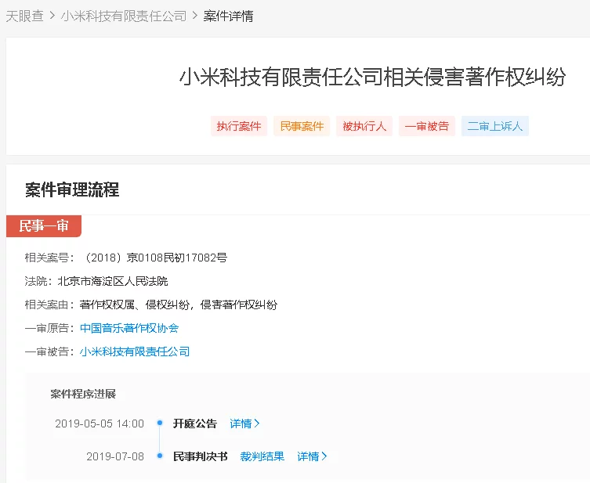This screenshot has width=590, height=483.
Task: Click court name 北京市海淀区人民法院
Action: pyautogui.click(x=113, y=281)
